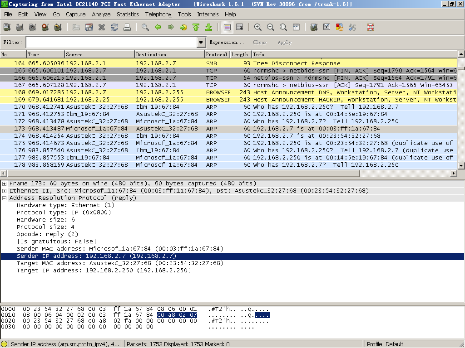Jump to last packet arrow icon

[x=209, y=28]
